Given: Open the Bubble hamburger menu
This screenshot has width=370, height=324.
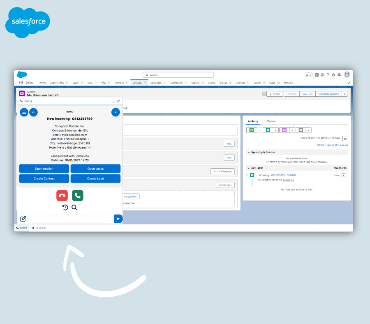Looking at the screenshot, I should click(24, 112).
